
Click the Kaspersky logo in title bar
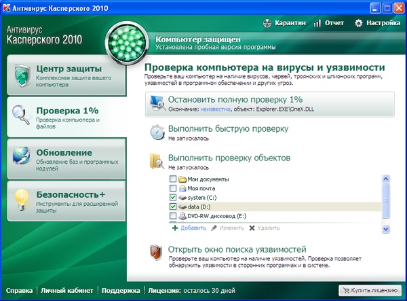(x=7, y=7)
